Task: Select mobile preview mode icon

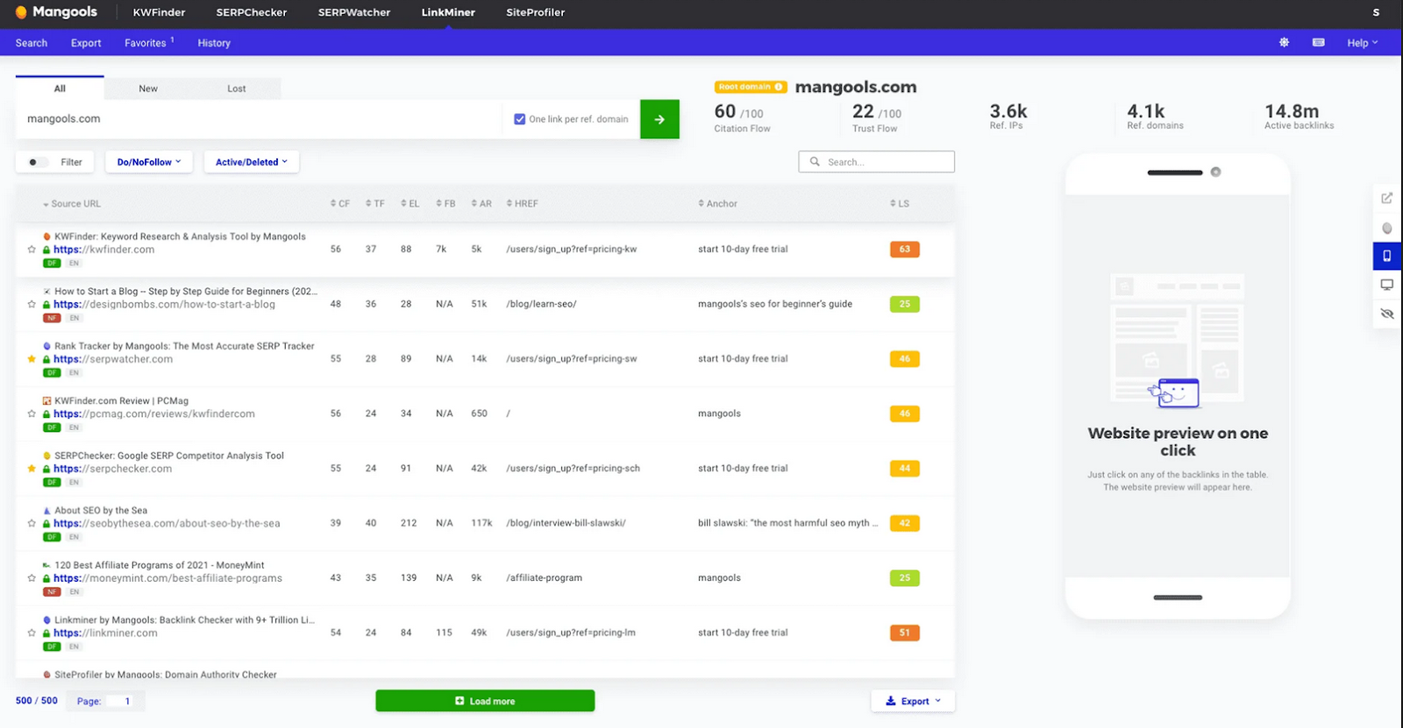Action: (1387, 256)
